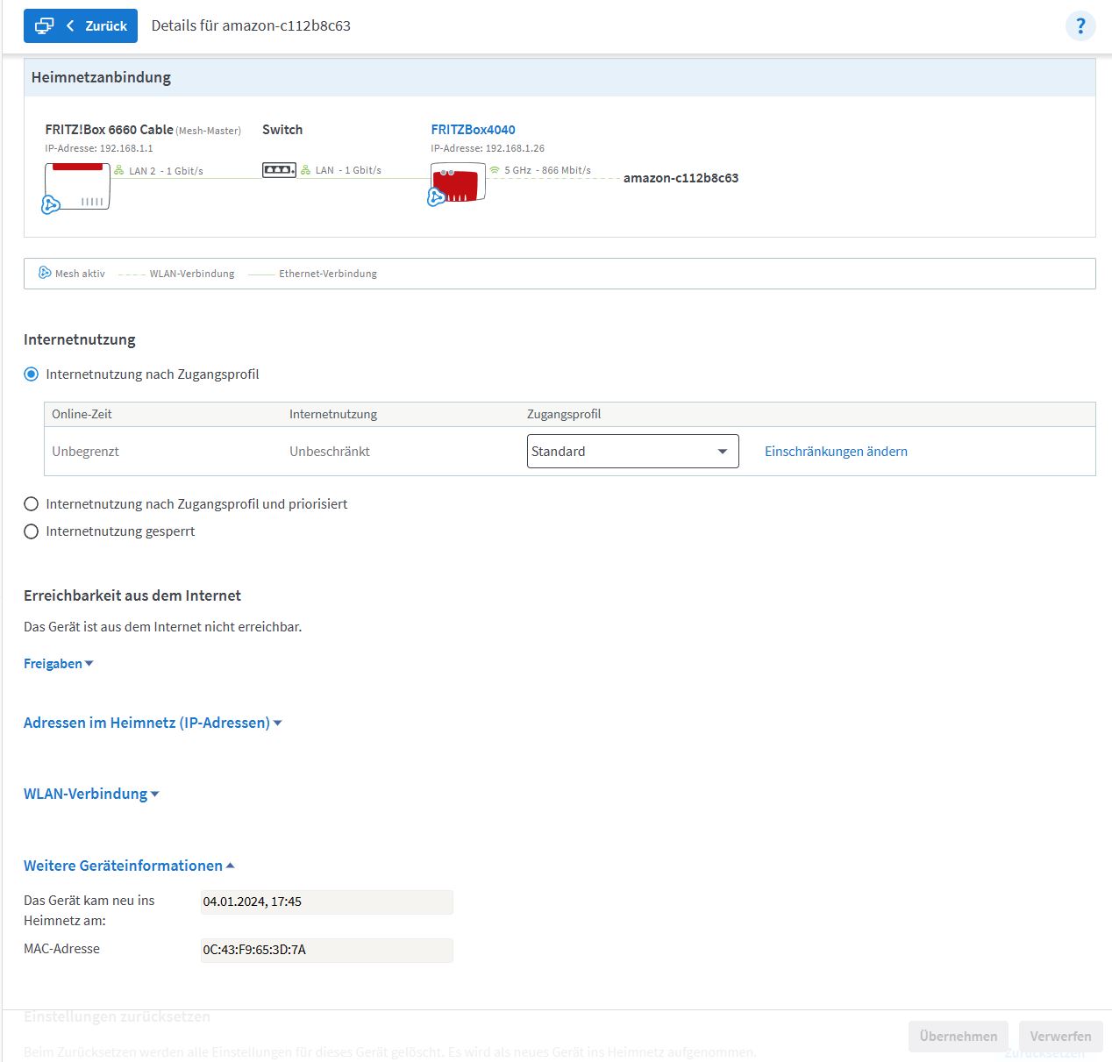Click the MAC-Adresse field

click(326, 950)
